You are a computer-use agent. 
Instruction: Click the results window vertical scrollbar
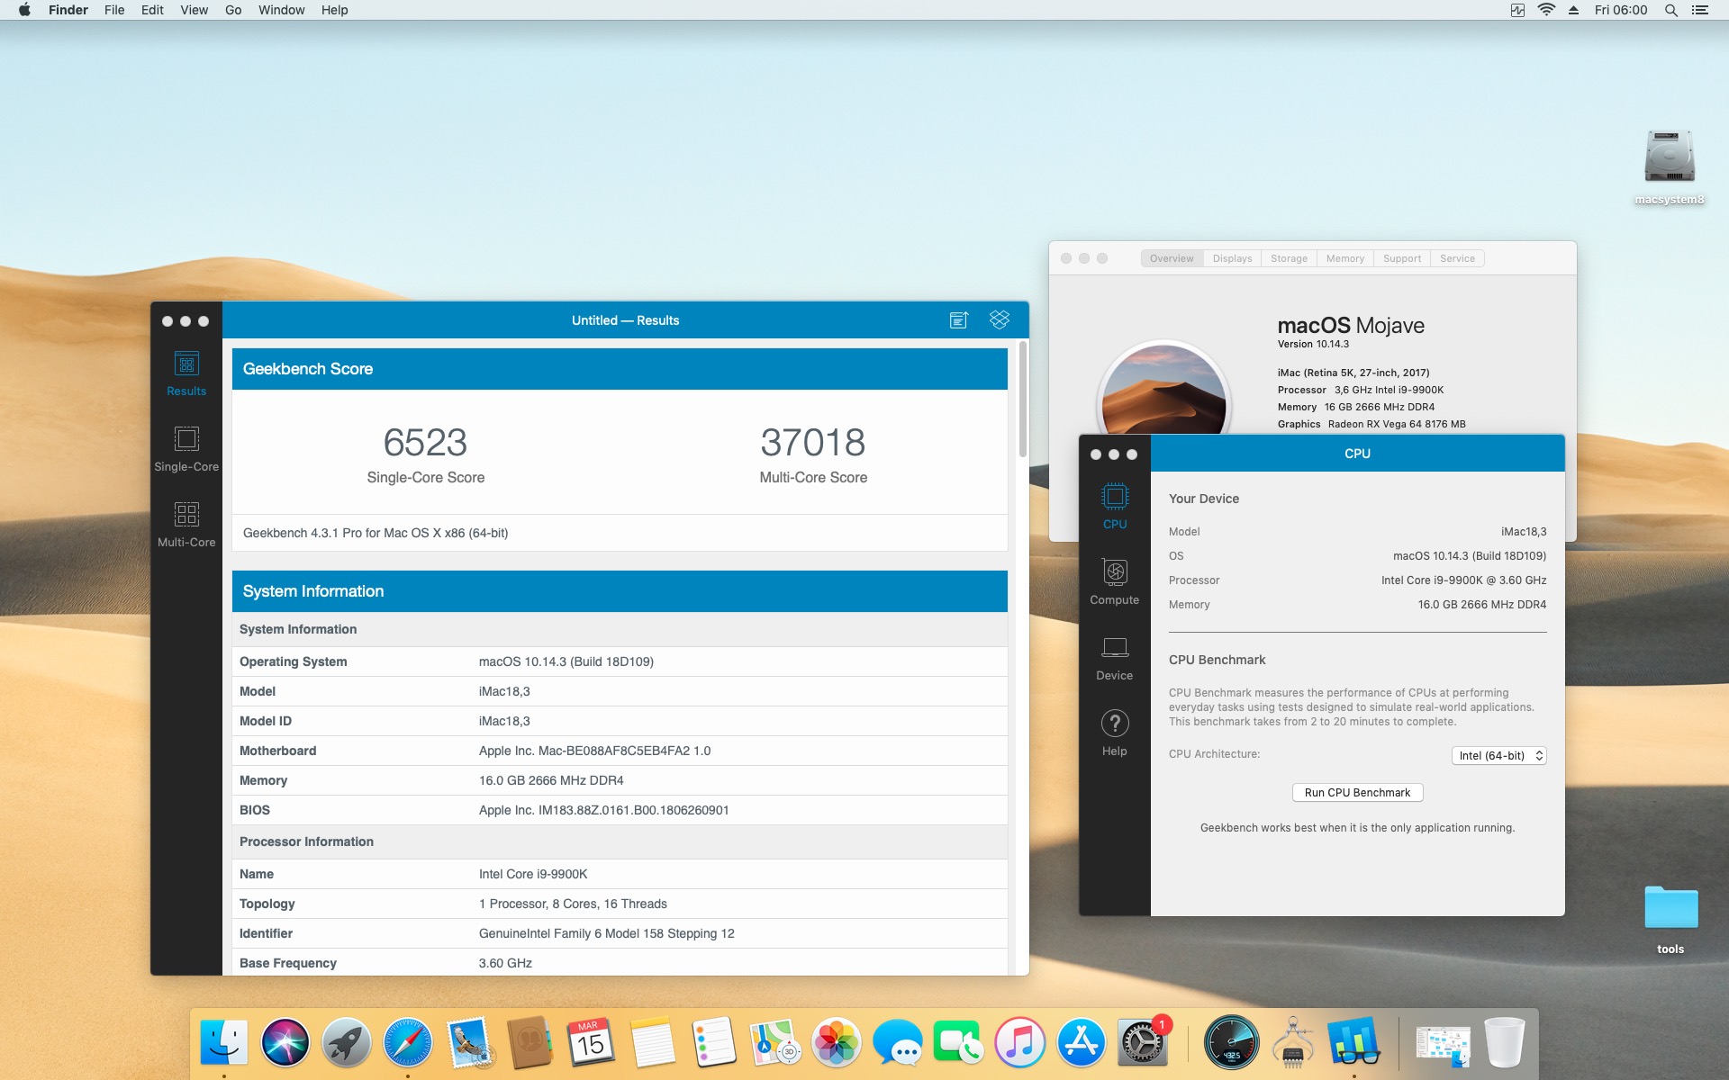click(1023, 400)
